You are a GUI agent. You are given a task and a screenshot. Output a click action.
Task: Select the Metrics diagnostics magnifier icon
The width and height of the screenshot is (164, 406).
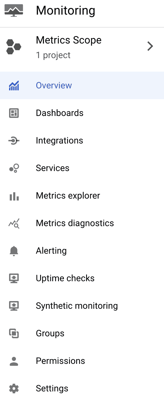point(14,223)
